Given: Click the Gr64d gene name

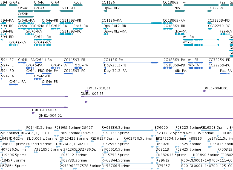Looking at the screenshot, I should click(39, 2).
